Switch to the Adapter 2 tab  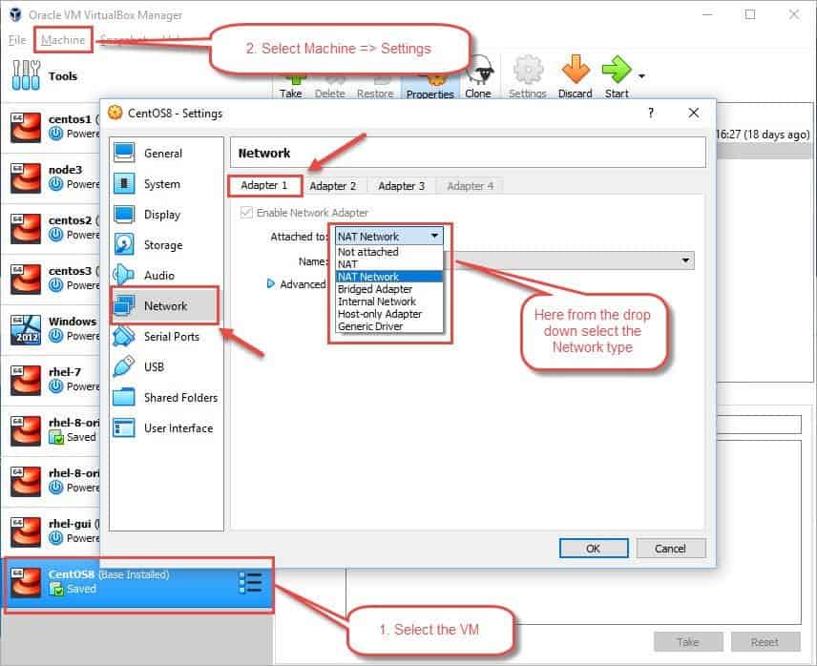point(333,186)
